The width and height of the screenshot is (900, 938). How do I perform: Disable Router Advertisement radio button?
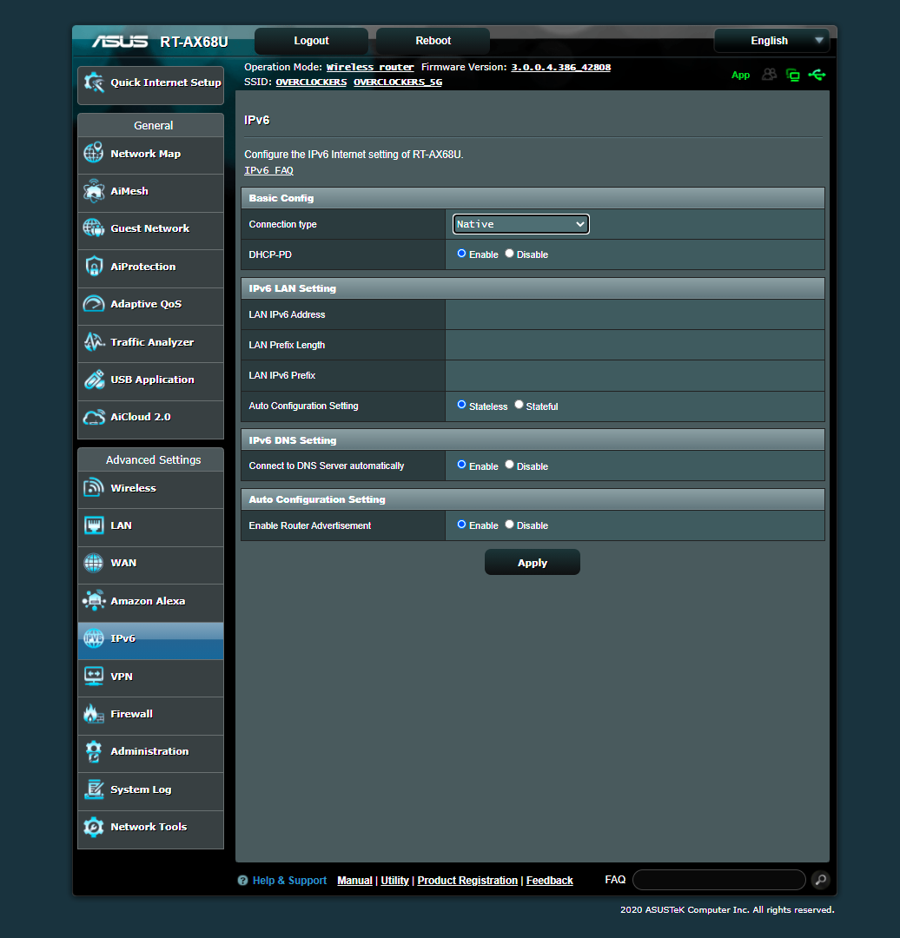(x=509, y=525)
